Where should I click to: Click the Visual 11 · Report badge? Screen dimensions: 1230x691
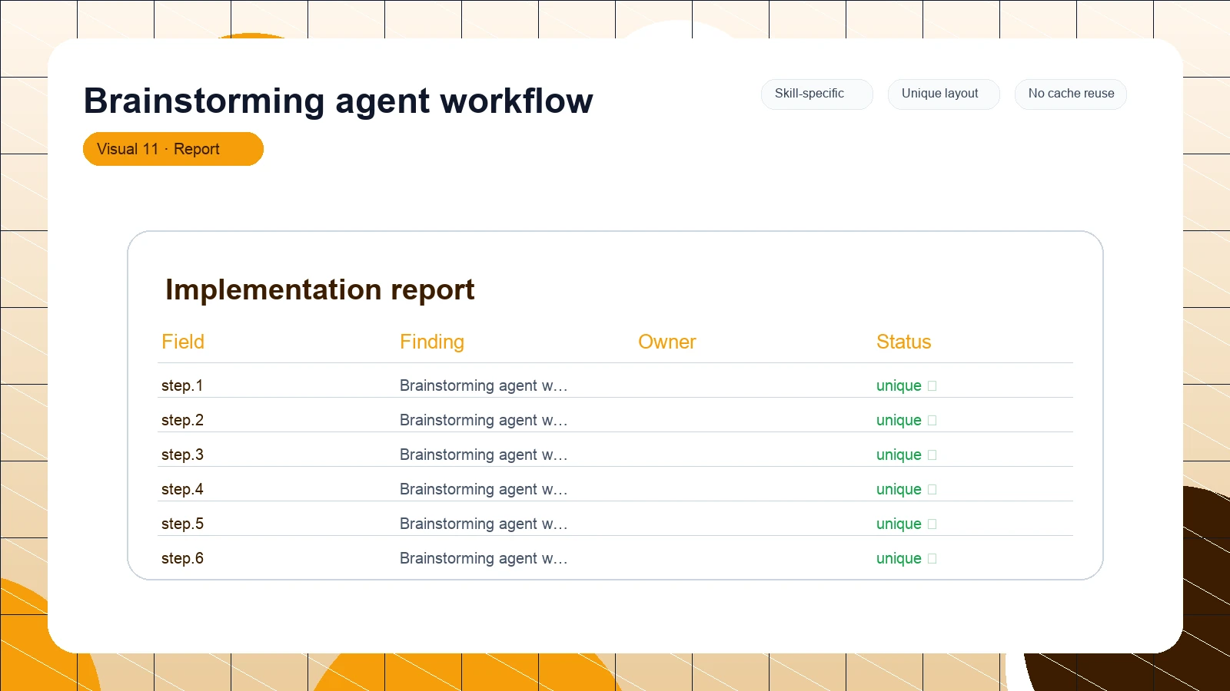173,149
